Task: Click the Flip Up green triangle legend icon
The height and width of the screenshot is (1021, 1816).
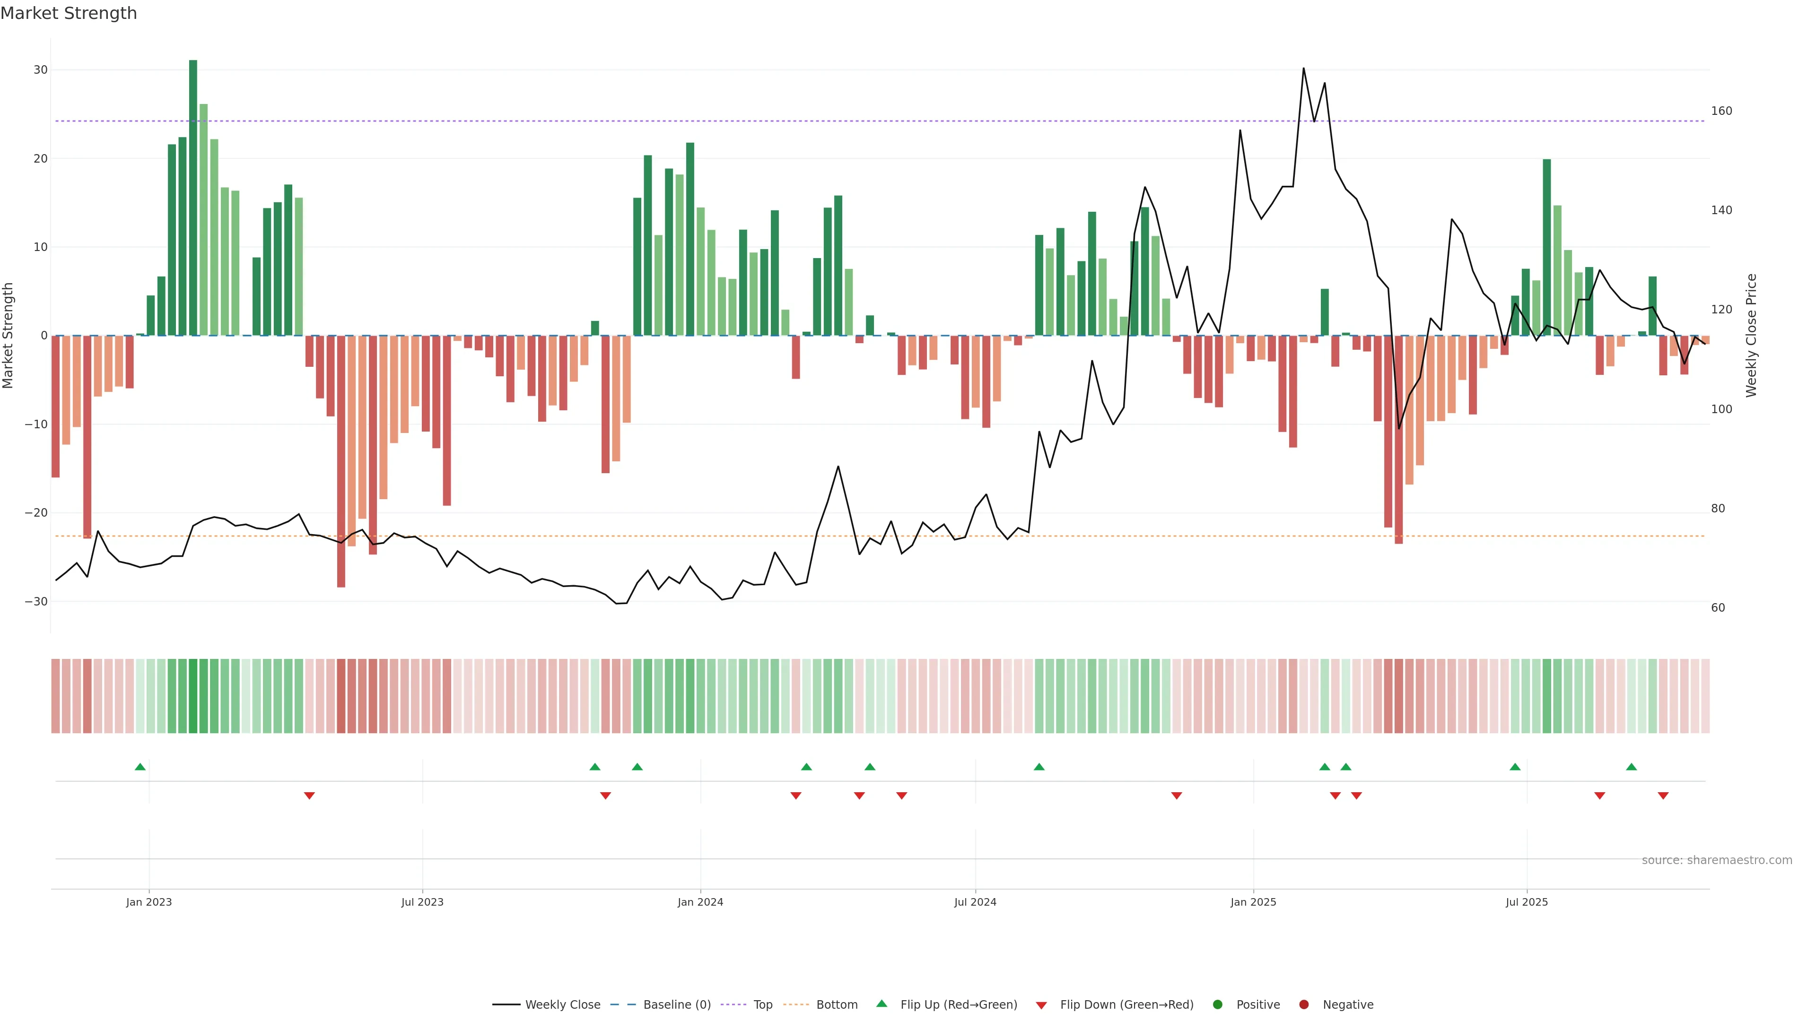Action: [881, 1004]
